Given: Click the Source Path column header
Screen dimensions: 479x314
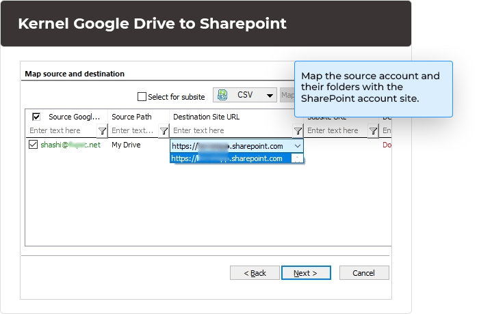Looking at the screenshot, I should 131,117.
